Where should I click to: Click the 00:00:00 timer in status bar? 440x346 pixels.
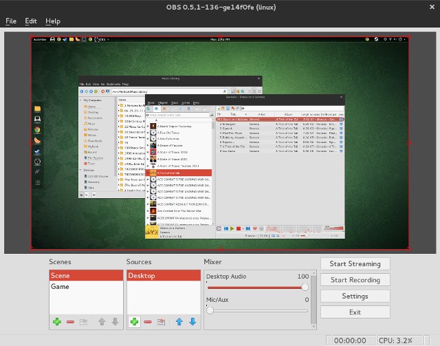pos(350,340)
